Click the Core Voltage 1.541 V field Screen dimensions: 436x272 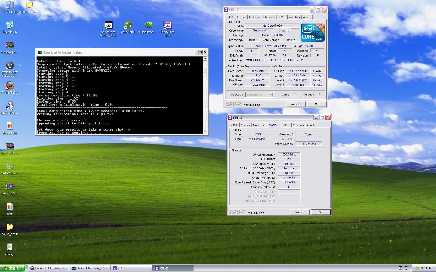pyautogui.click(x=290, y=40)
